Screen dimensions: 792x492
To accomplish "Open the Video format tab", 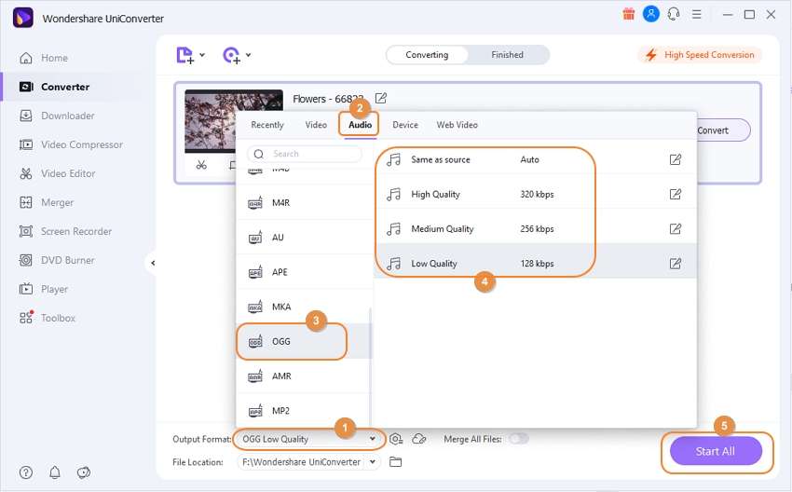I will 316,125.
